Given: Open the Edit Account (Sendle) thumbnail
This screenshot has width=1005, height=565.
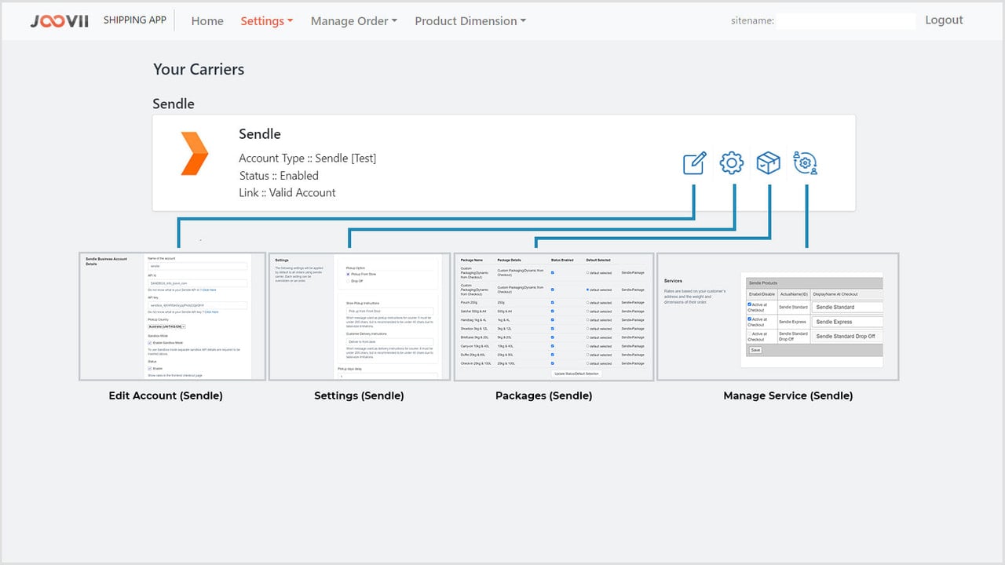Looking at the screenshot, I should (x=166, y=317).
